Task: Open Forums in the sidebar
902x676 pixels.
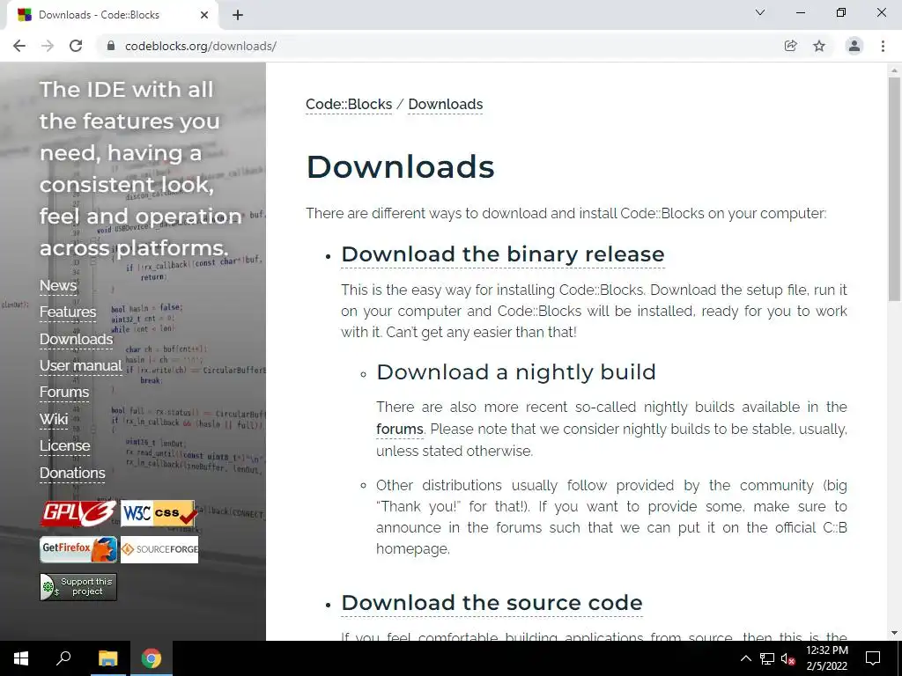Action: click(x=63, y=392)
